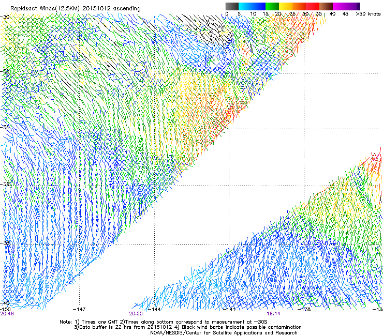Click the '-38' latitude label

(5, 243)
